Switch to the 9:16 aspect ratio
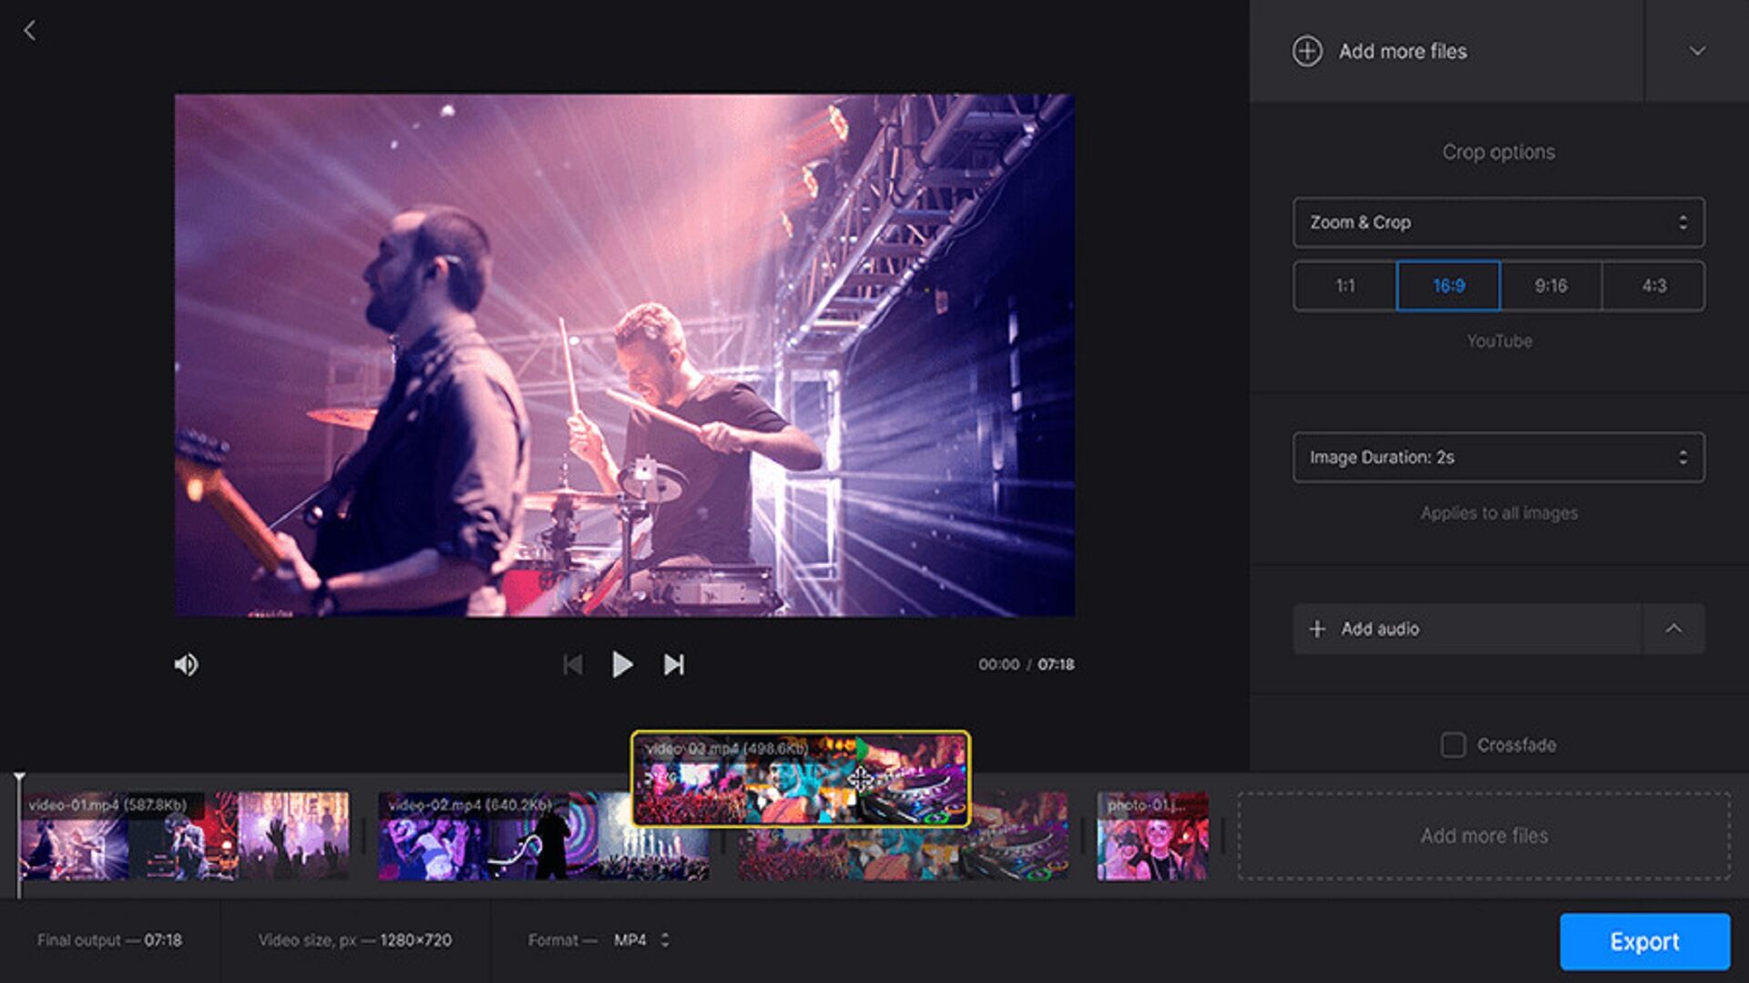Image resolution: width=1749 pixels, height=983 pixels. (1550, 286)
